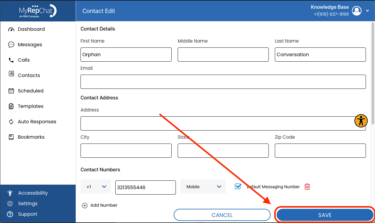
Task: Click the phone number field 3213555446
Action: (146, 187)
